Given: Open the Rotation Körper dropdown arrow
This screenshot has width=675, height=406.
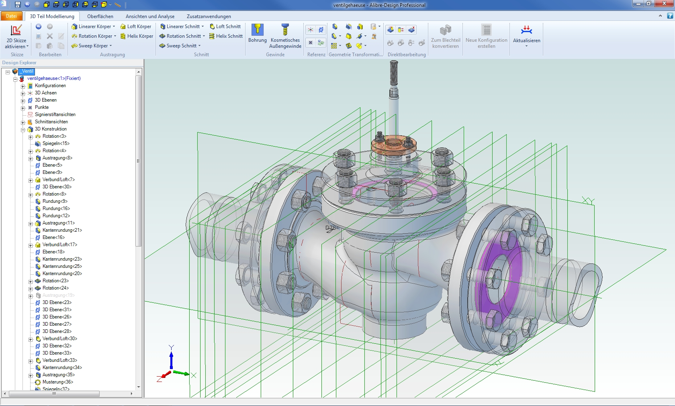Looking at the screenshot, I should point(115,36).
